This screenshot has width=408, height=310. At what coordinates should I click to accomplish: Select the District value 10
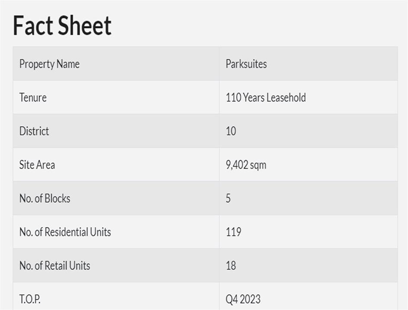(231, 131)
